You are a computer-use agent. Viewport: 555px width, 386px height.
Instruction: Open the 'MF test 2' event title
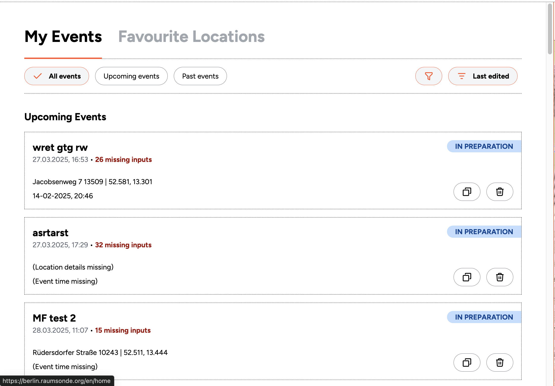[54, 318]
